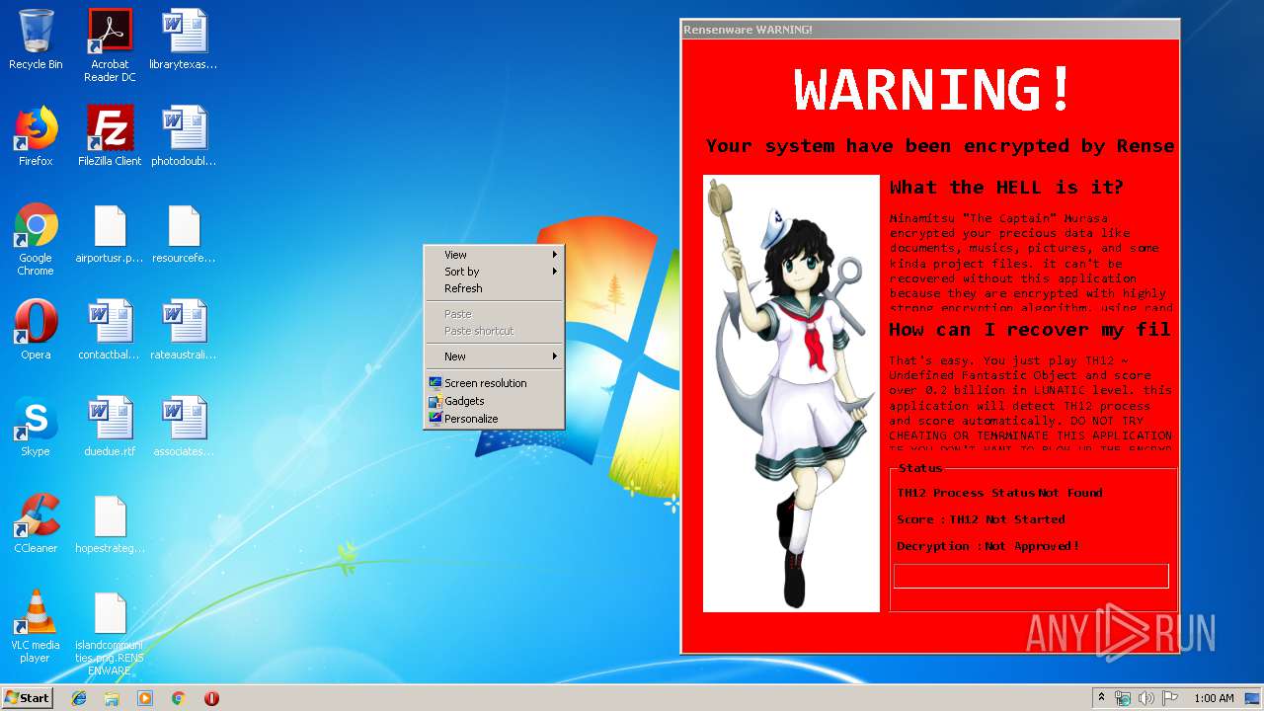1264x711 pixels.
Task: Launch Google Chrome desktop shortcut
Action: (36, 239)
